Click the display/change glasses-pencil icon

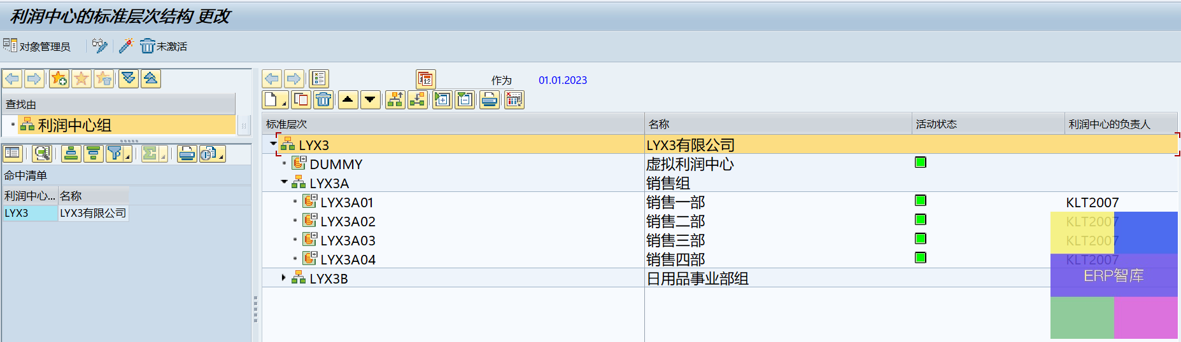[100, 46]
